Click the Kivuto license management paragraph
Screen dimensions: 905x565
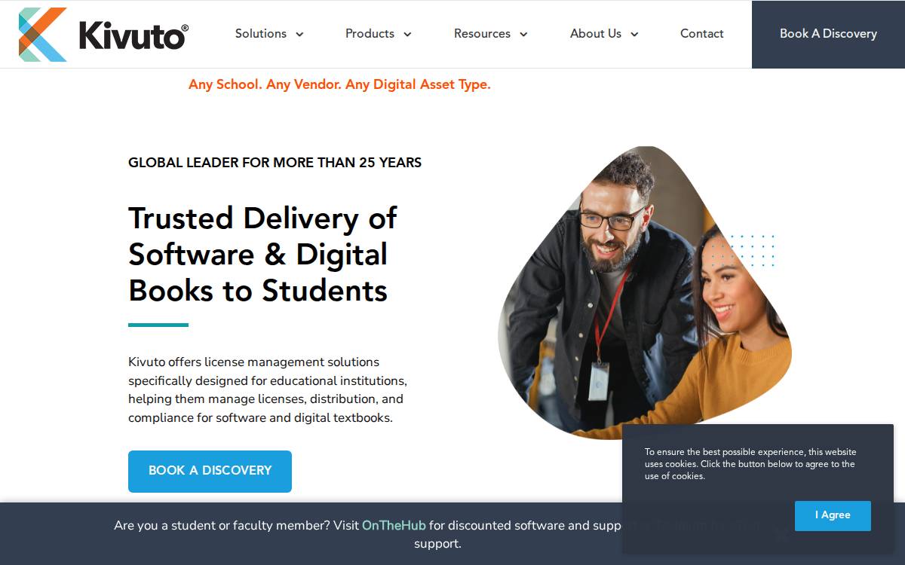pos(268,389)
